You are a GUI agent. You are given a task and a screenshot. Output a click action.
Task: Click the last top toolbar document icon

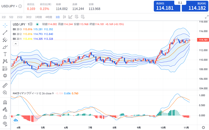click(83, 17)
